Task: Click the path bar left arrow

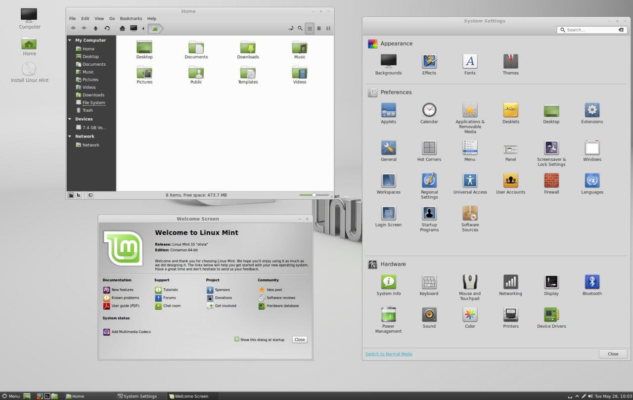Action: [x=143, y=28]
